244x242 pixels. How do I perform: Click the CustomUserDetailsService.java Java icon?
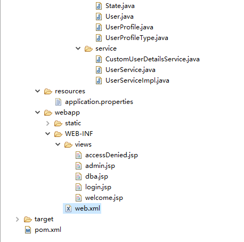(99, 59)
